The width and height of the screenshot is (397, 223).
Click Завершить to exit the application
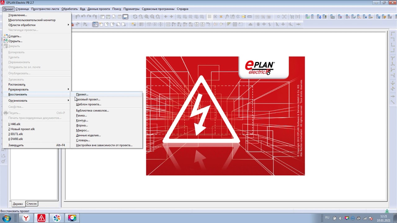tap(16, 145)
